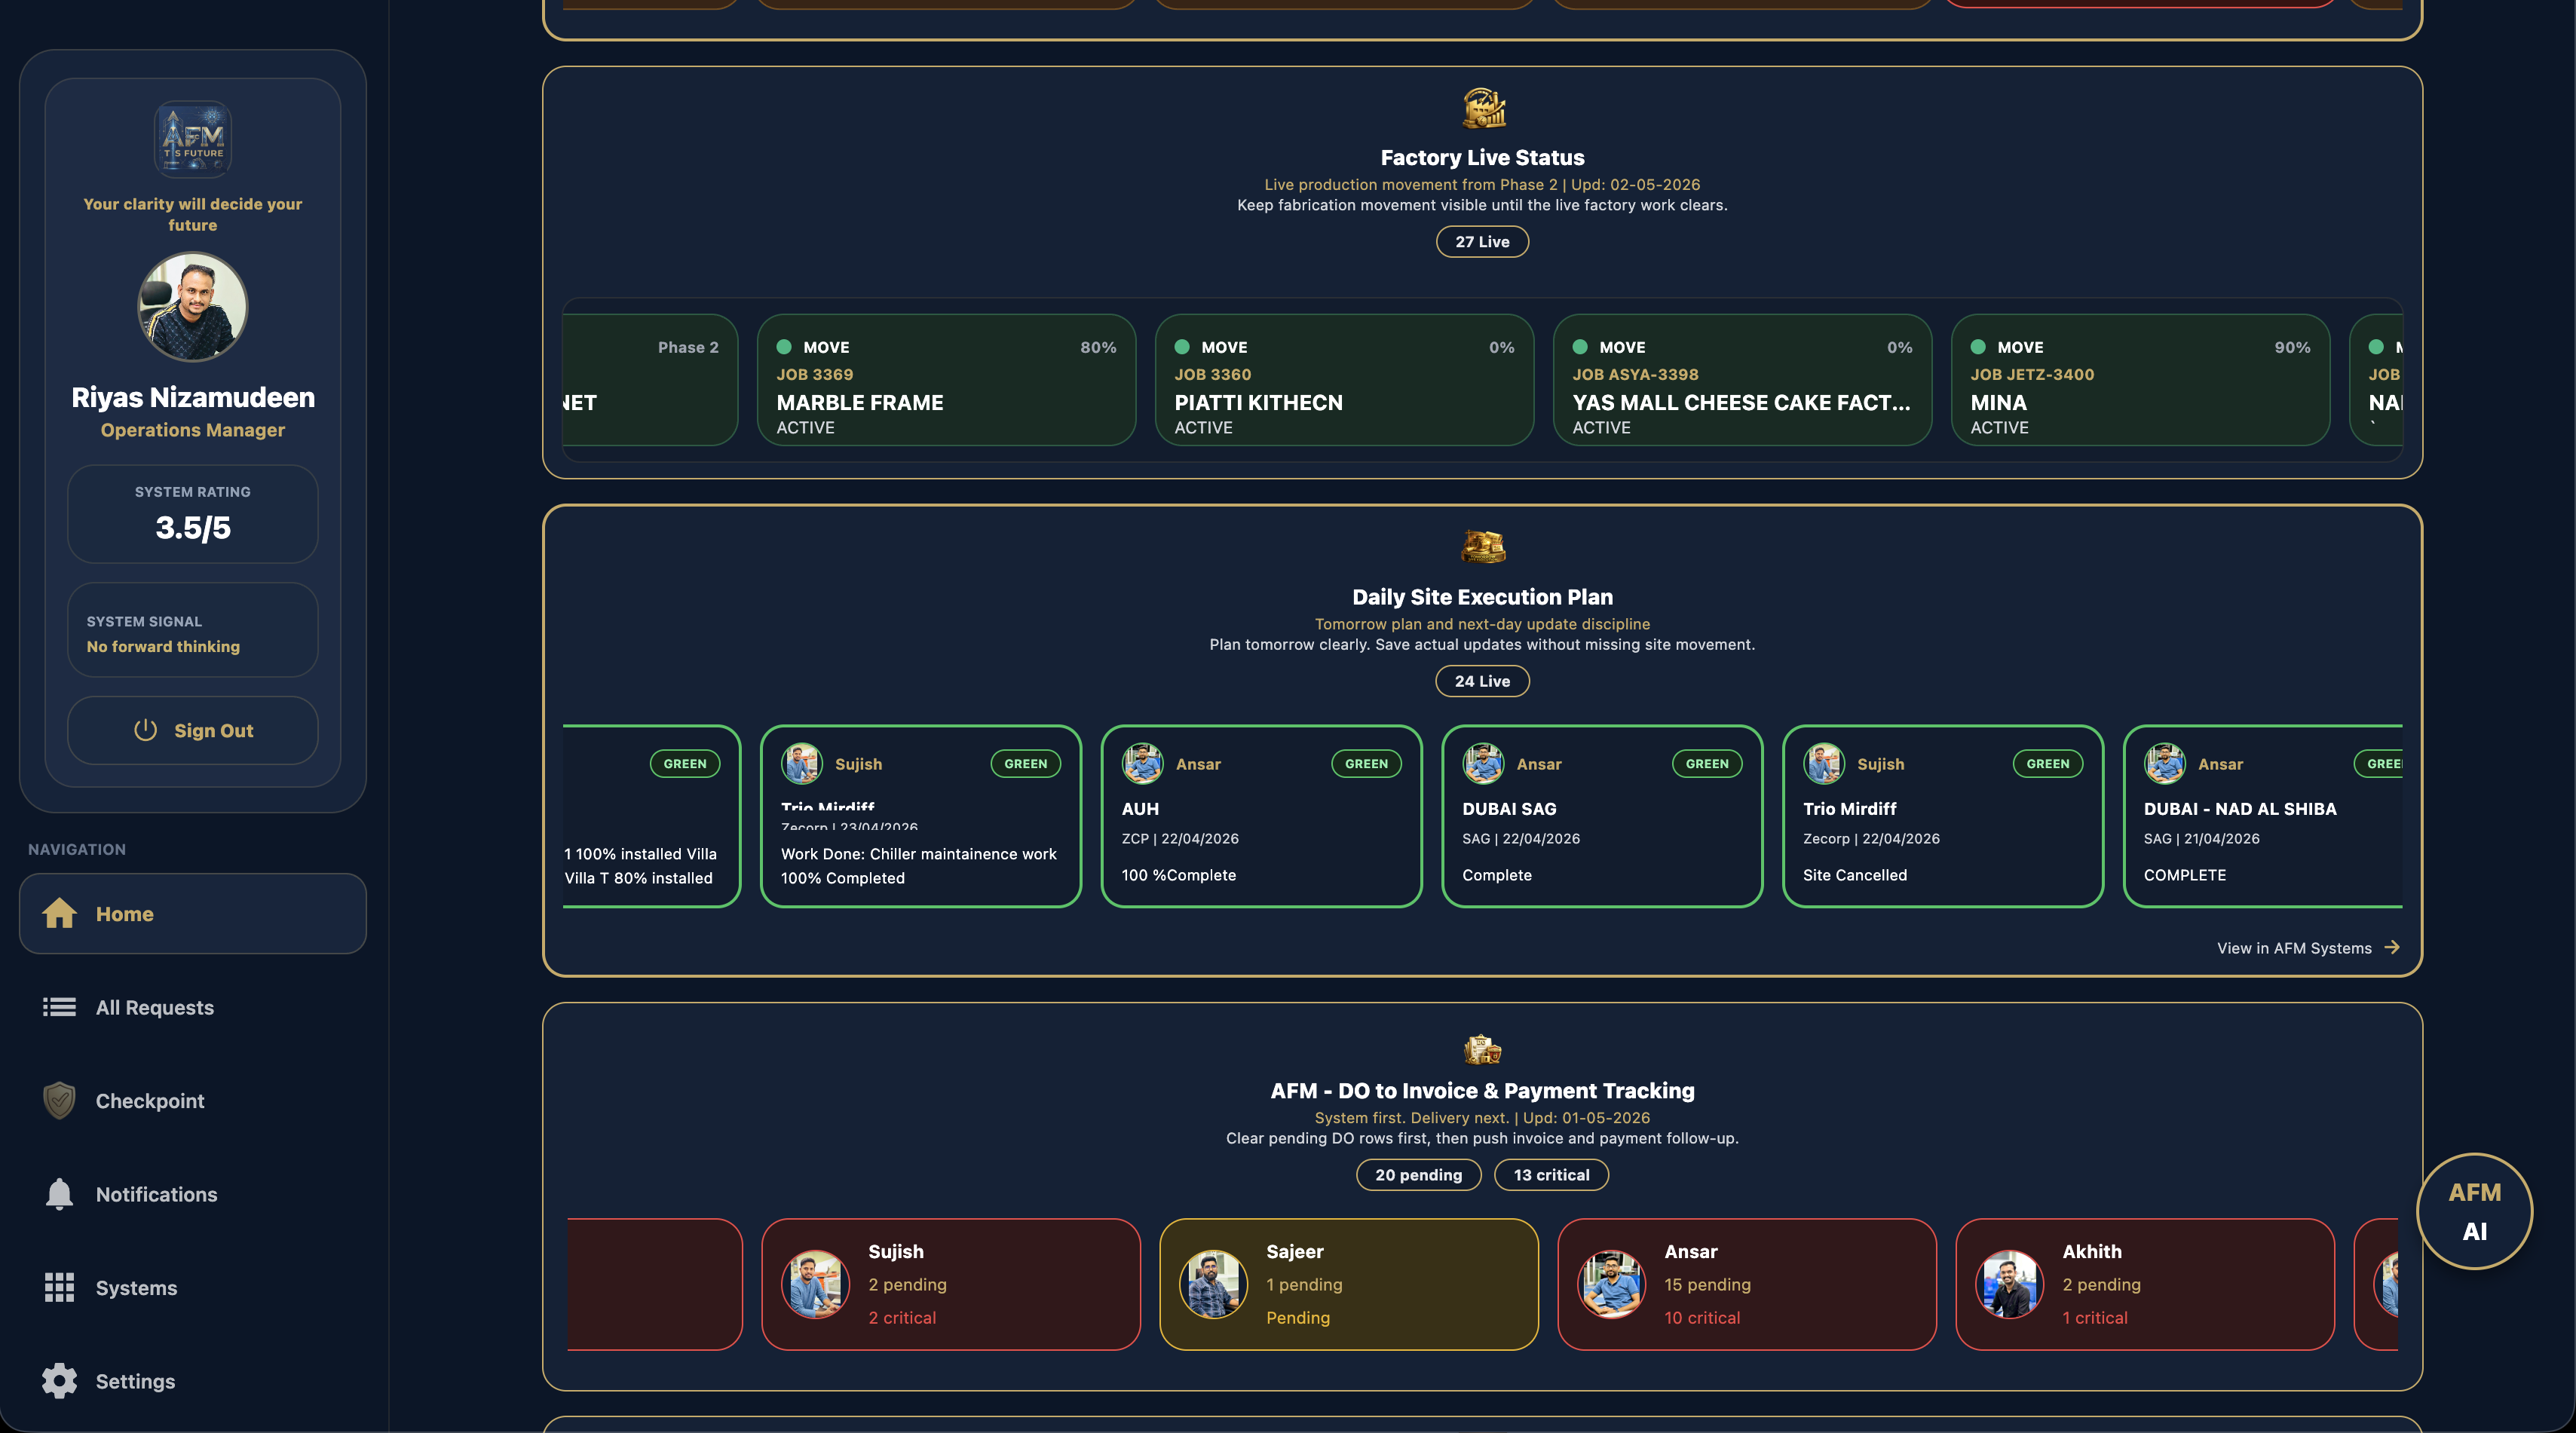
Task: Open the JOB 3369 MARBLE FRAME card
Action: pyautogui.click(x=946, y=380)
